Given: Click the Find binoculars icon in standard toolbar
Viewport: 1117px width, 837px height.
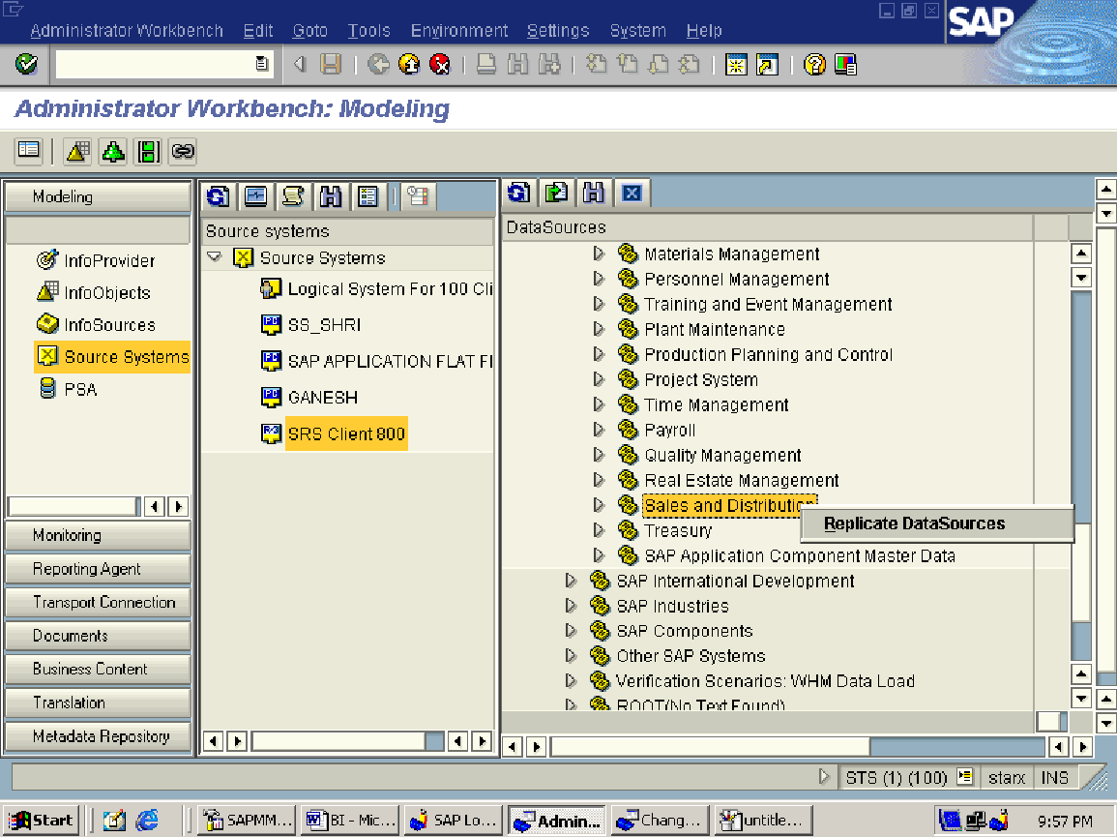Looking at the screenshot, I should (x=518, y=65).
